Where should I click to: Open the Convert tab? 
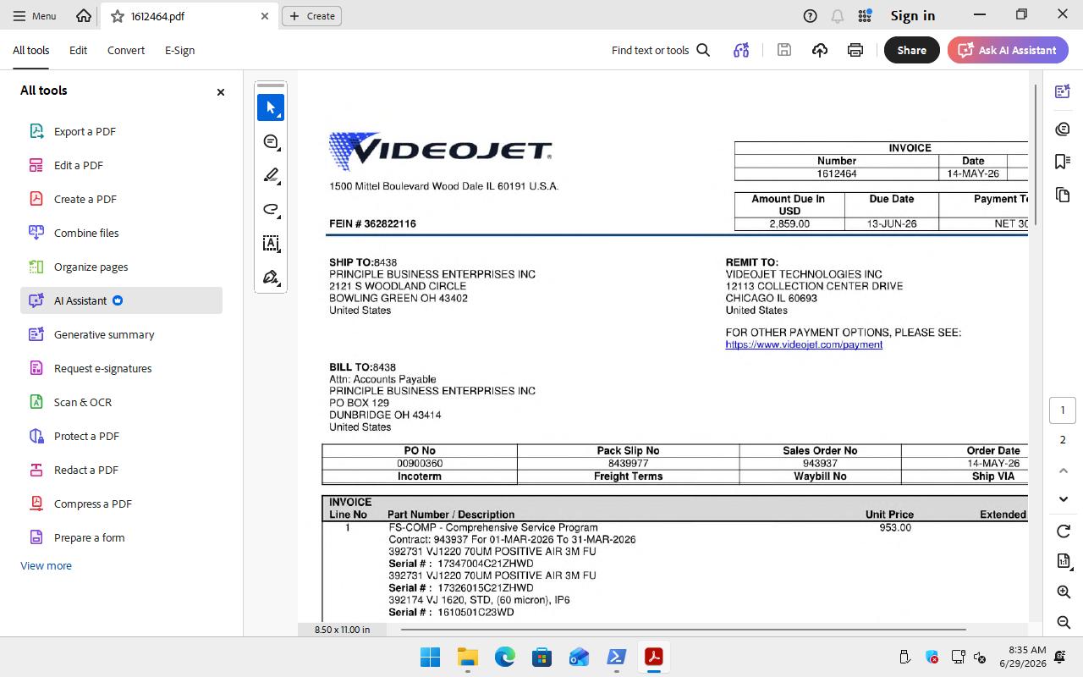tap(126, 50)
